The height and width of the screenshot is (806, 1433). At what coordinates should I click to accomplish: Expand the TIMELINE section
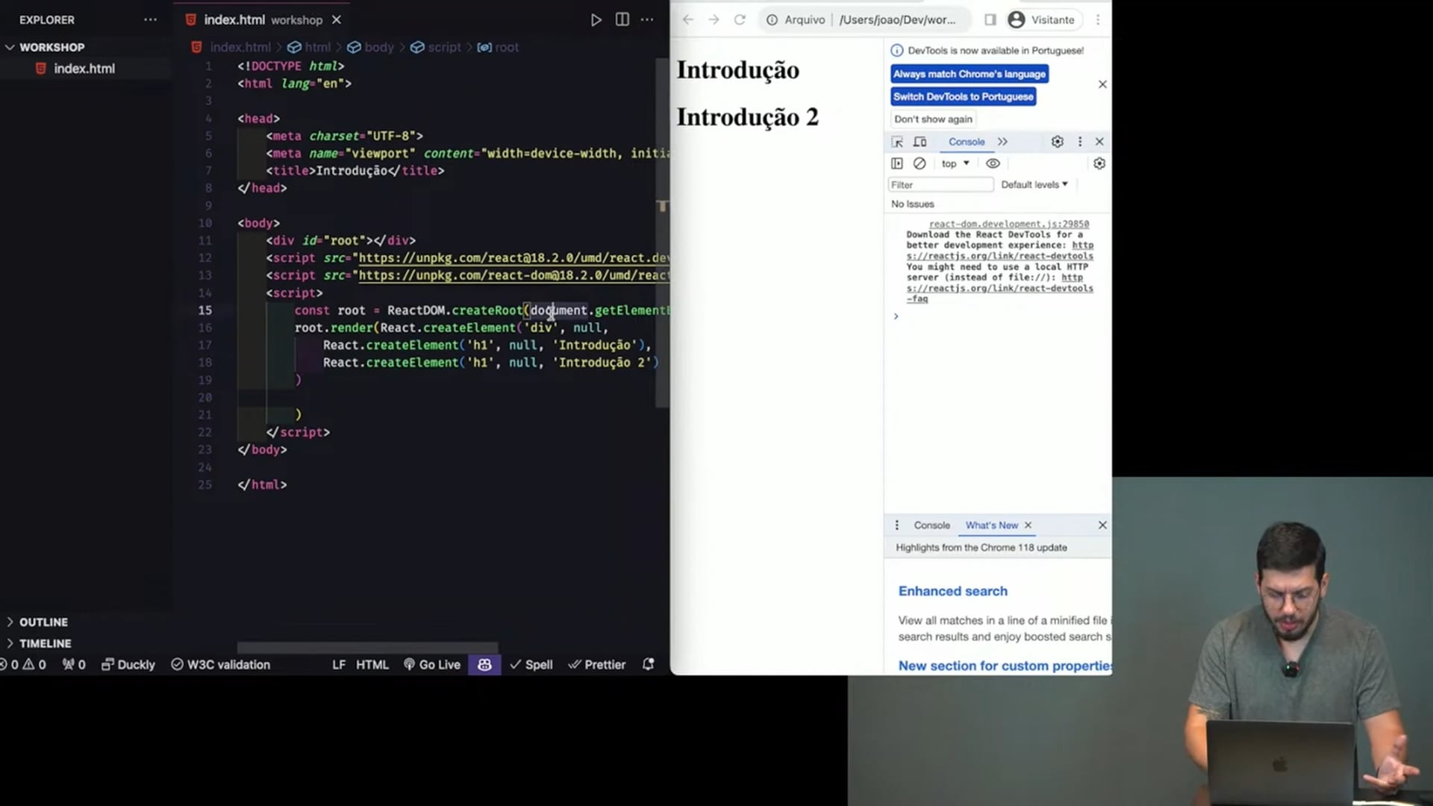point(45,643)
